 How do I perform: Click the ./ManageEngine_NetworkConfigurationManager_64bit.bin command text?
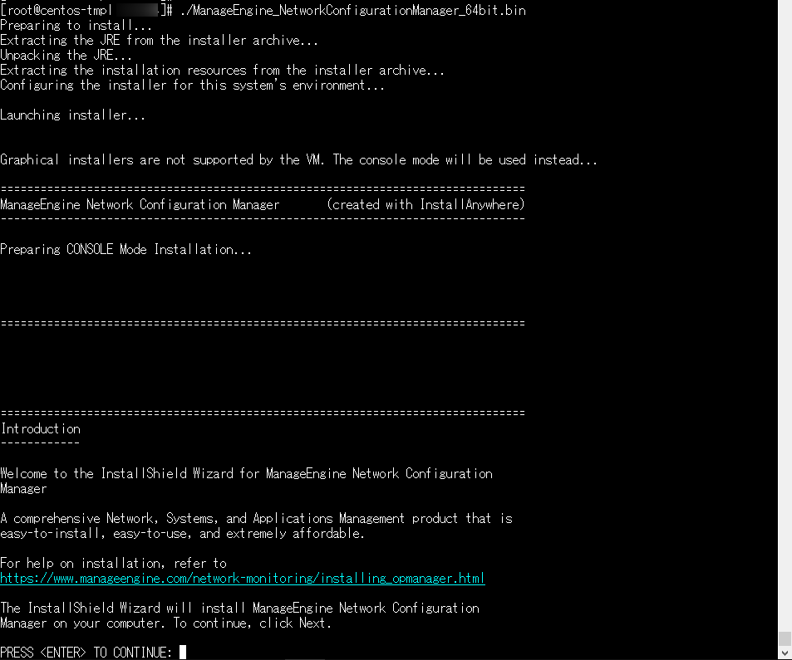pos(352,11)
